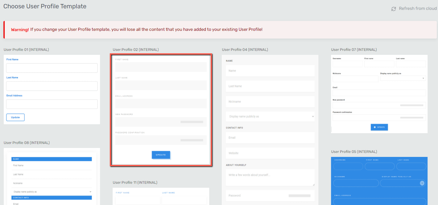Image resolution: width=438 pixels, height=205 pixels.
Task: Select the User Profile 11 template thumbnail
Action: 161,196
